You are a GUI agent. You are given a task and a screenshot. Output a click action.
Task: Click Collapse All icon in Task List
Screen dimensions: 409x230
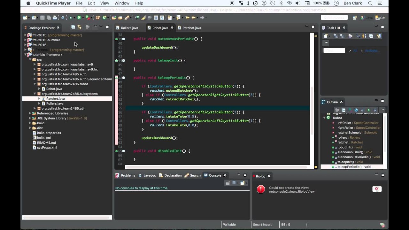tap(371, 36)
